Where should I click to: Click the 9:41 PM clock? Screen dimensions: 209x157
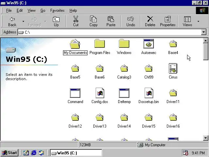tap(198, 153)
